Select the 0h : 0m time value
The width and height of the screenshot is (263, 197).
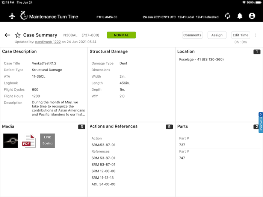click(x=240, y=42)
